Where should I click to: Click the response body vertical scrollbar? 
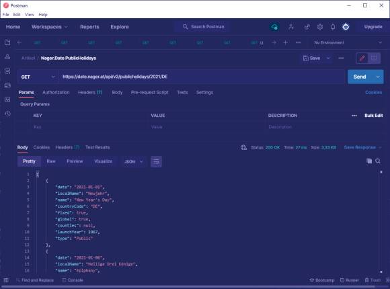point(381,221)
